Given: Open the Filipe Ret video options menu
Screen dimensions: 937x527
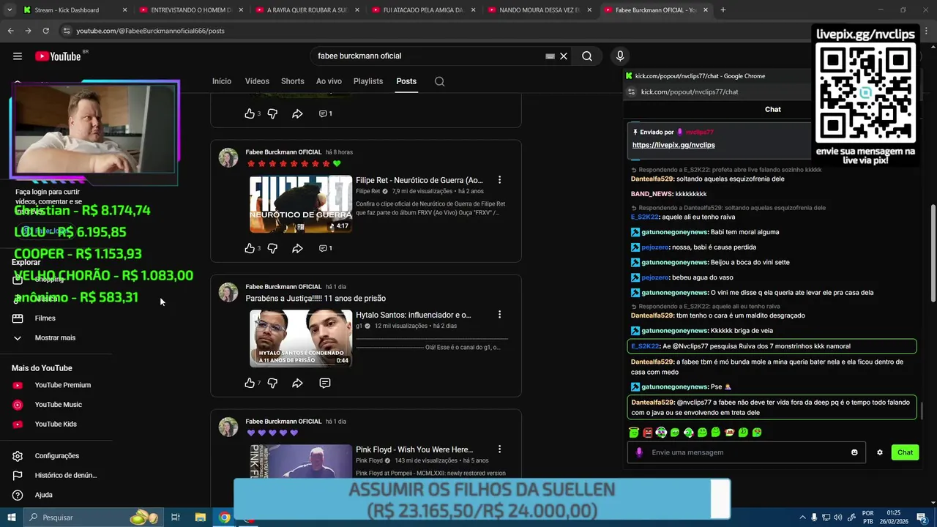Looking at the screenshot, I should coord(499,180).
